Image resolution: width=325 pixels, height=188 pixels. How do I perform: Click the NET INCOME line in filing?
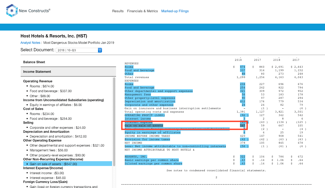tap(133, 143)
